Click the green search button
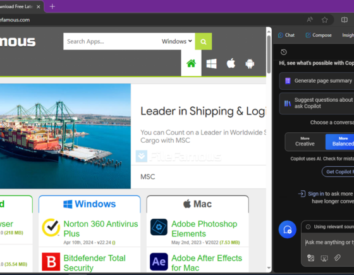 click(x=204, y=42)
